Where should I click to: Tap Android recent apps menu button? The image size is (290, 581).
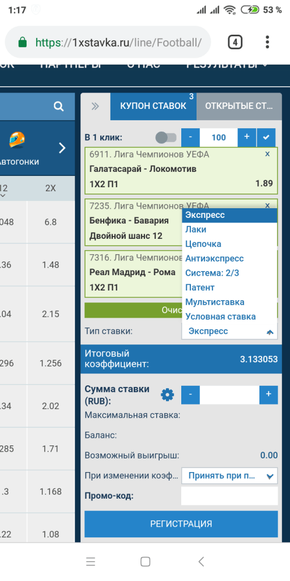pos(91,562)
